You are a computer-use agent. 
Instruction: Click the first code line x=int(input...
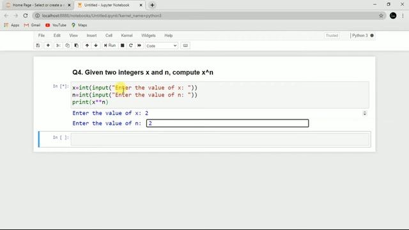(x=135, y=88)
